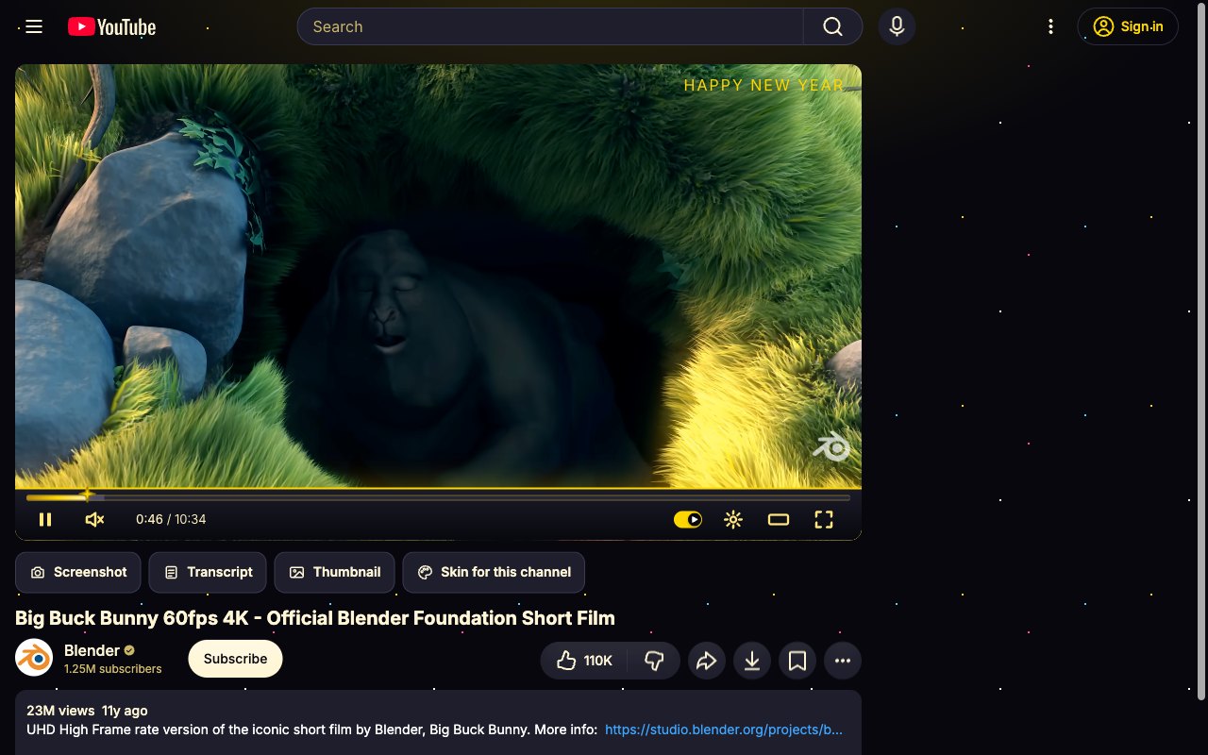This screenshot has width=1208, height=755.
Task: Download the video
Action: 752,661
